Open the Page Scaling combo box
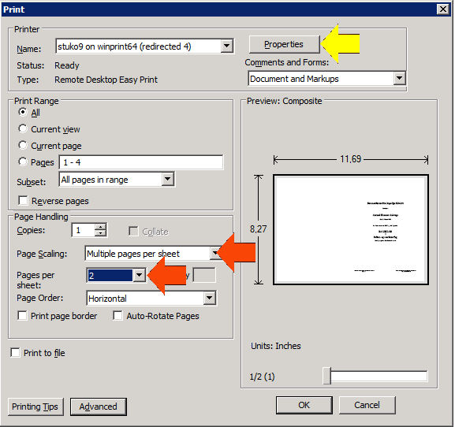 [153, 254]
